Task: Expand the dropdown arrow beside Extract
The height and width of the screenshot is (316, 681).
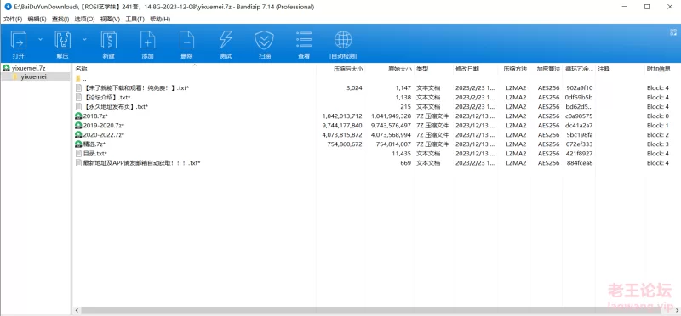Action: click(x=84, y=39)
